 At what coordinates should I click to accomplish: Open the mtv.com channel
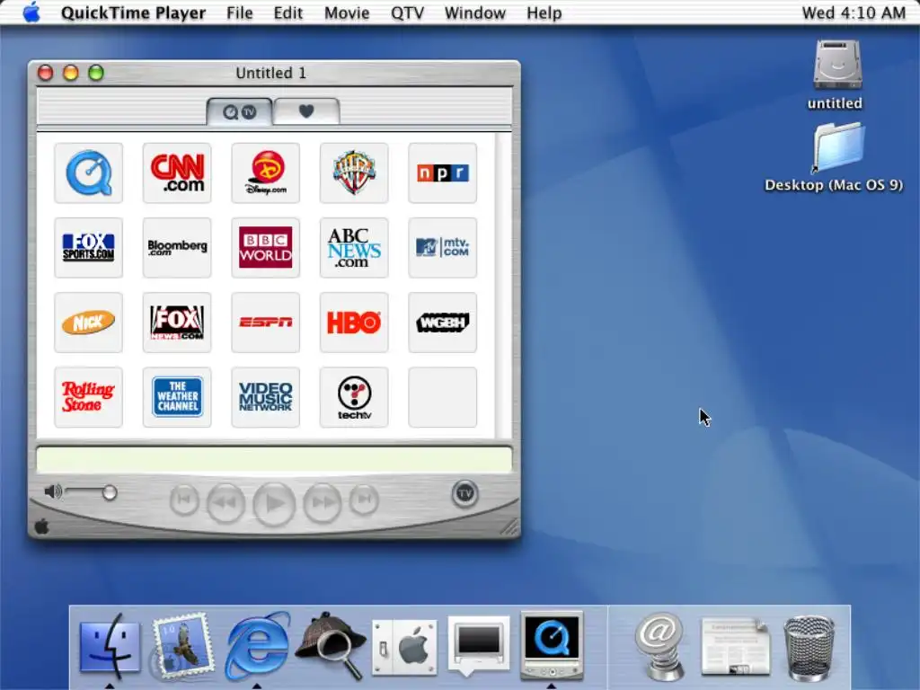coord(442,248)
